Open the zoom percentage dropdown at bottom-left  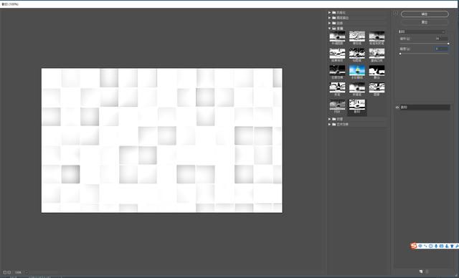point(27,272)
